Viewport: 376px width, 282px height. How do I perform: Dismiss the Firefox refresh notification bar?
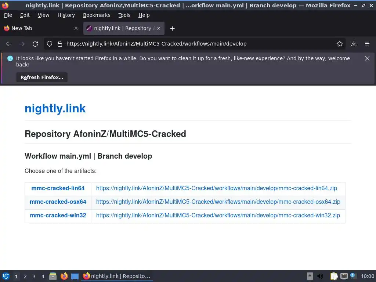coord(367,58)
